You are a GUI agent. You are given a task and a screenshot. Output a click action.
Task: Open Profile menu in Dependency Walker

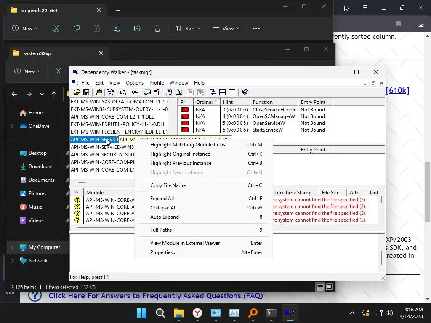click(157, 83)
